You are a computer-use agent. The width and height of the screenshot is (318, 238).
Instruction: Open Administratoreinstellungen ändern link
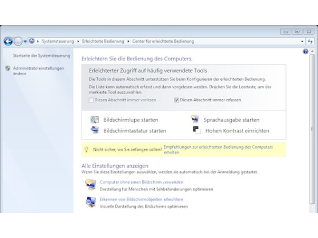[38, 71]
